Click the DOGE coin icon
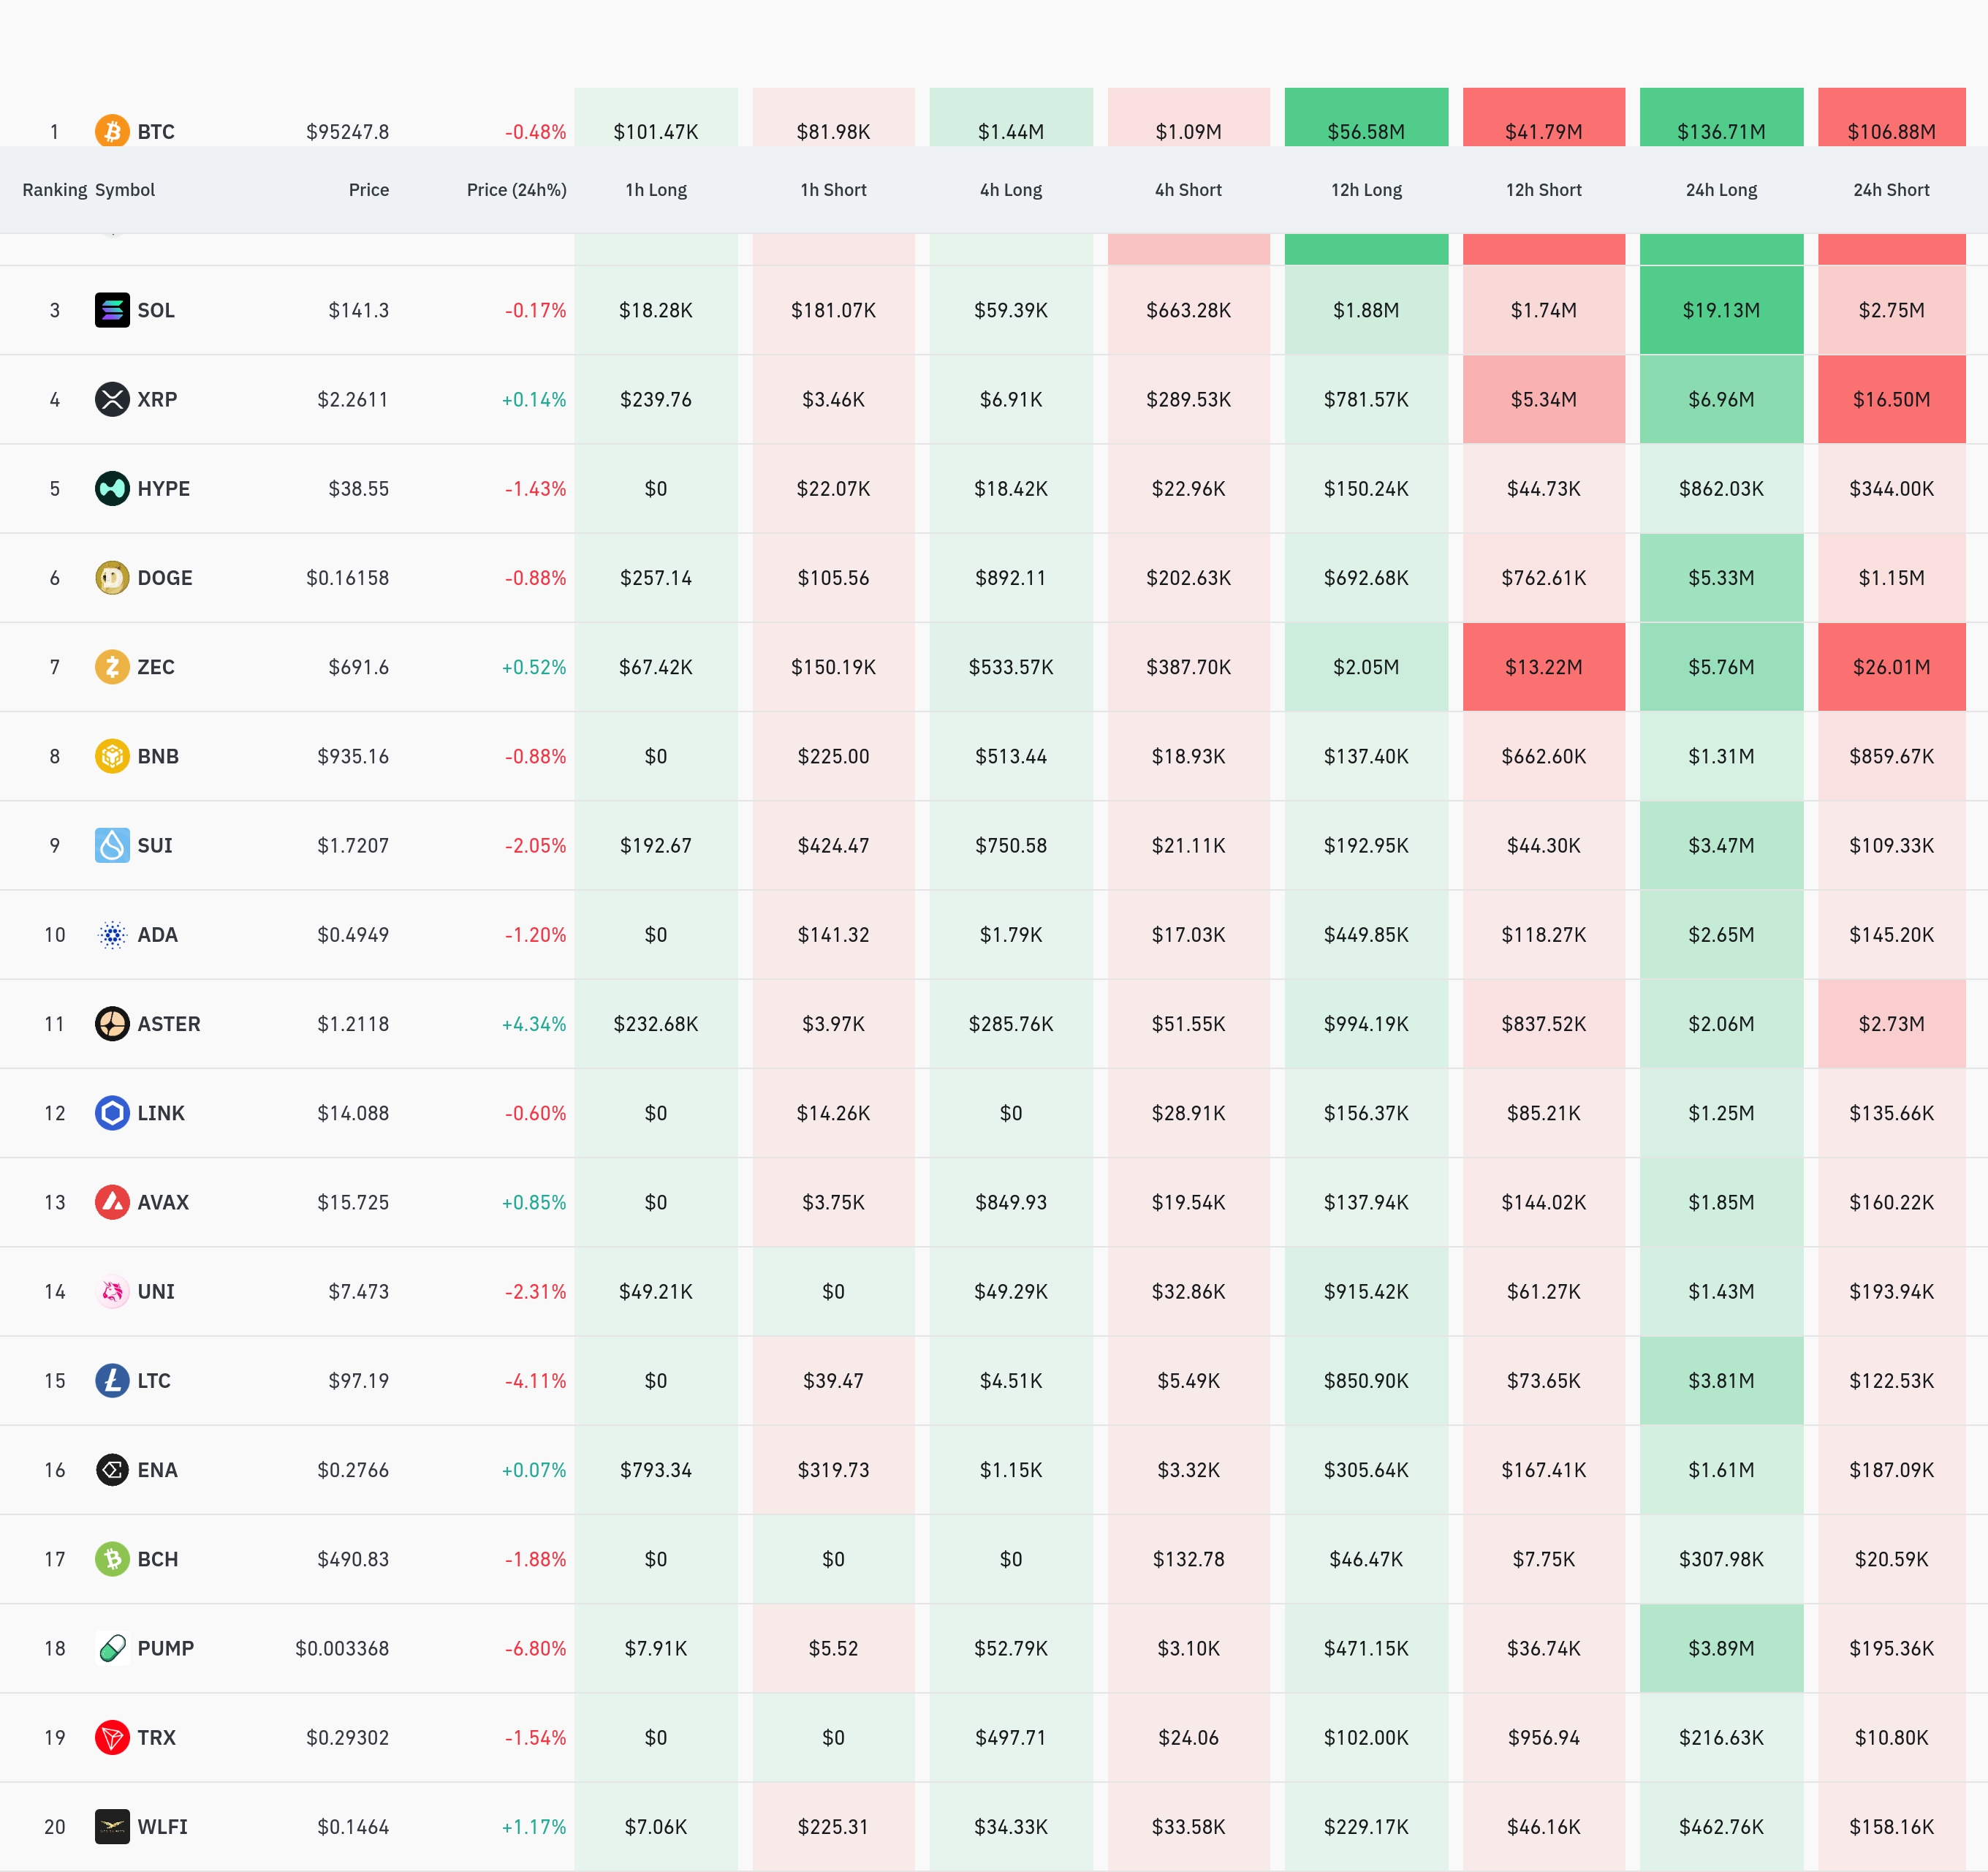This screenshot has height=1872, width=1988. [112, 577]
